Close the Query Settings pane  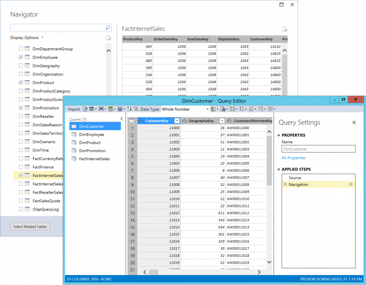pyautogui.click(x=354, y=122)
